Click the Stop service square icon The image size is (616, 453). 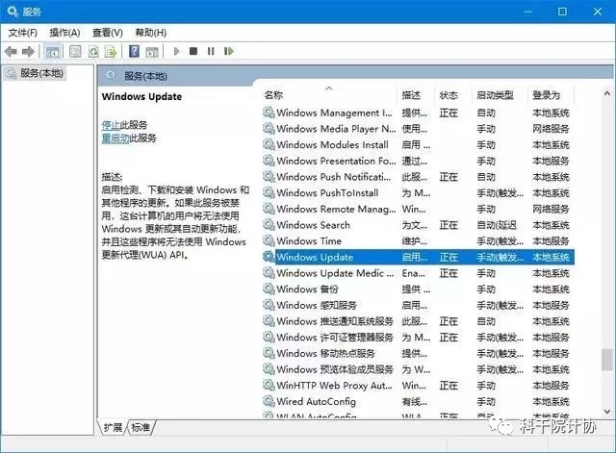point(193,51)
